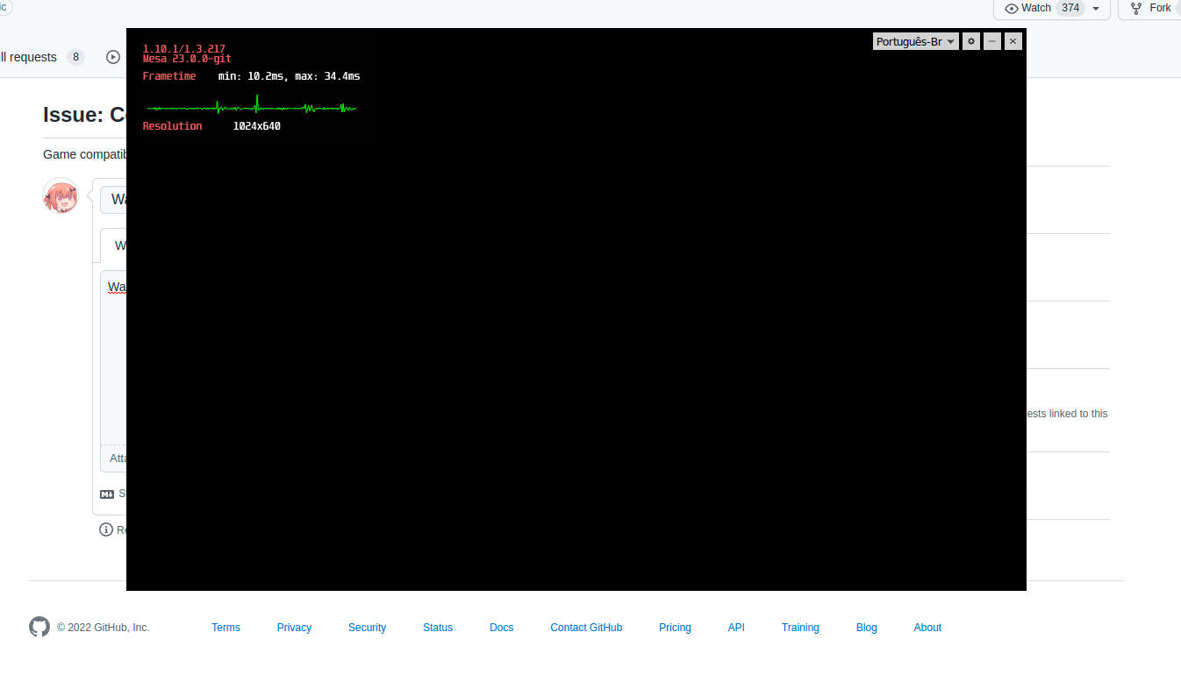Open the Security footer link

click(367, 628)
